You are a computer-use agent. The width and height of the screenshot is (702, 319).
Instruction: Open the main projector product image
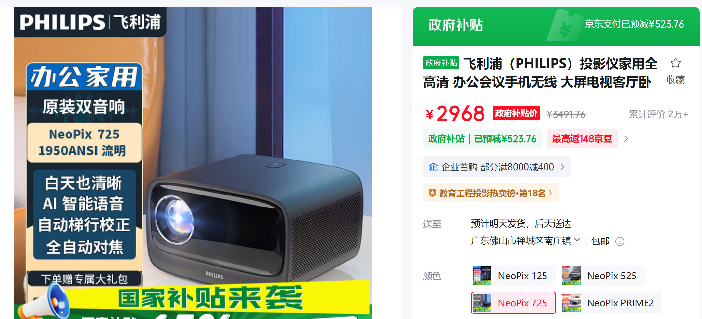click(193, 163)
